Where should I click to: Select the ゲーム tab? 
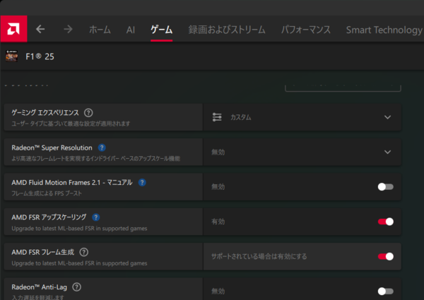pos(161,30)
